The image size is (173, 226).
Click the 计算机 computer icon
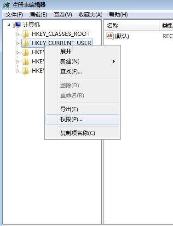pos(17,25)
